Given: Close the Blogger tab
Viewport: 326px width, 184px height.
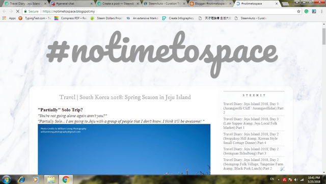Looking at the screenshot, I should (230, 4).
